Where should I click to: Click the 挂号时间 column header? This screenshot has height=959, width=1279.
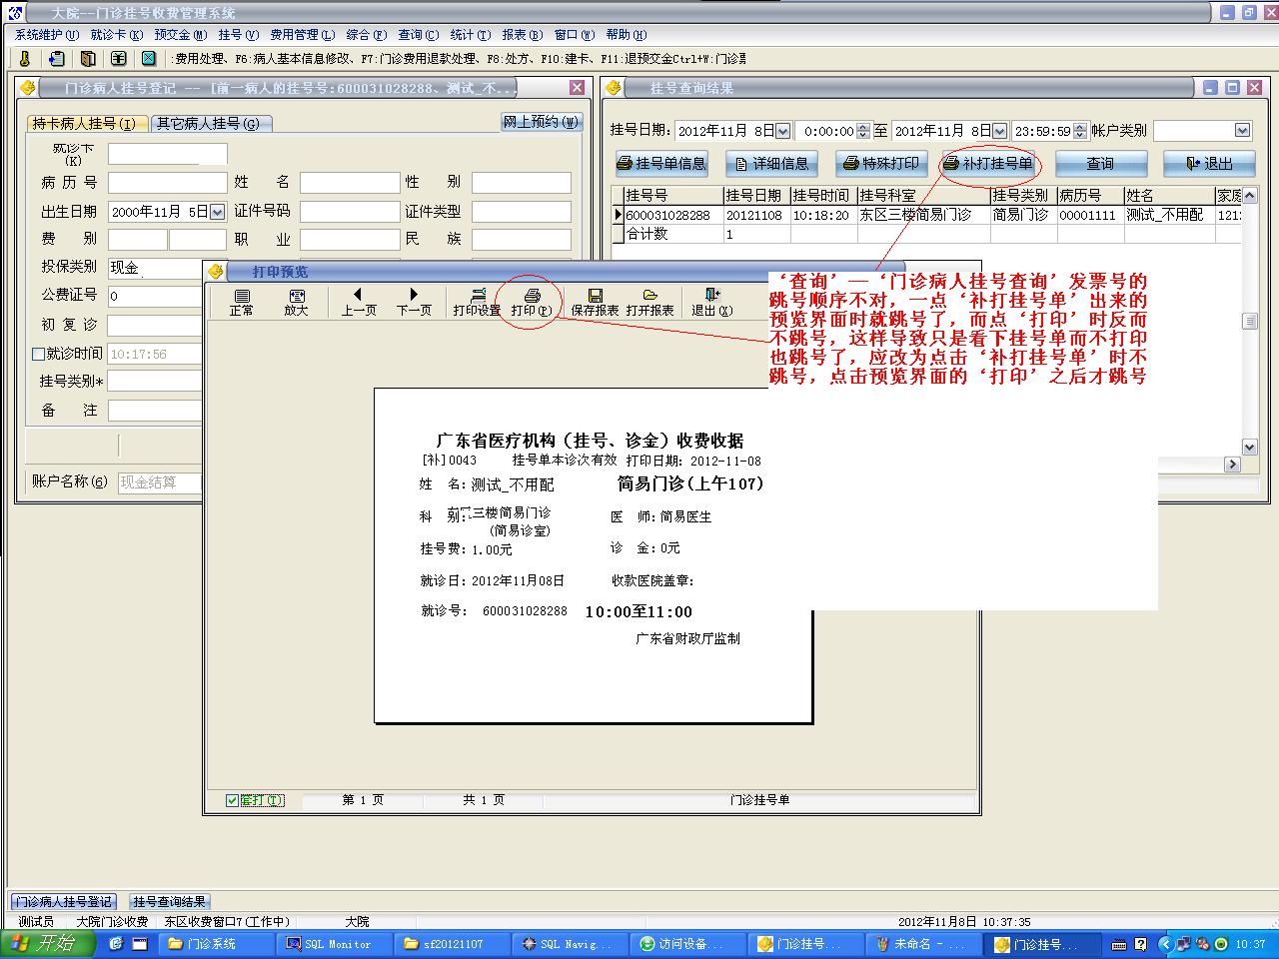pyautogui.click(x=823, y=195)
